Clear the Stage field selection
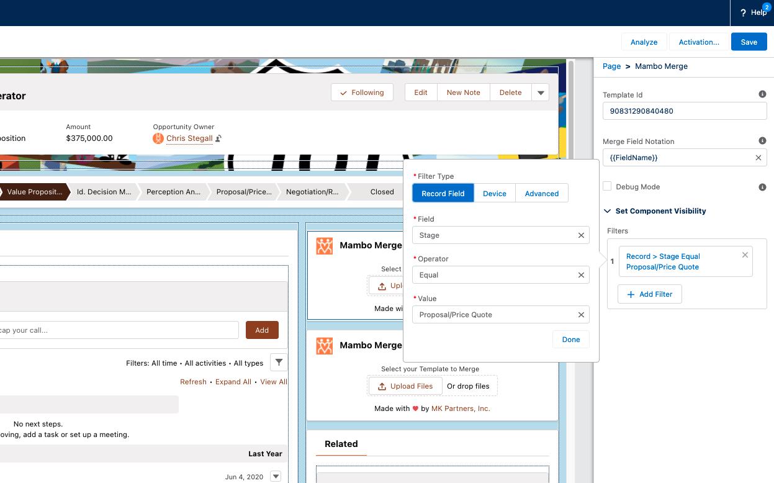The height and width of the screenshot is (483, 774). (x=581, y=235)
